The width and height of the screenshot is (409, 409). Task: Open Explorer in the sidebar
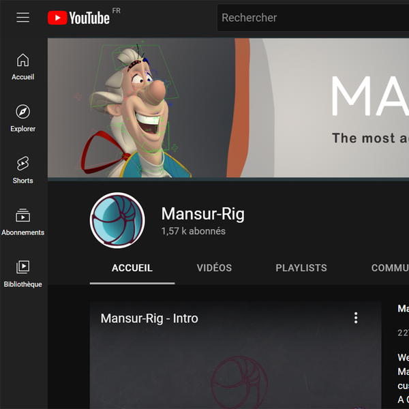pos(22,119)
